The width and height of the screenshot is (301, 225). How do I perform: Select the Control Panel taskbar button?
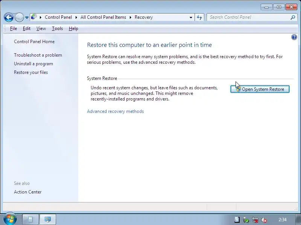[48, 219]
